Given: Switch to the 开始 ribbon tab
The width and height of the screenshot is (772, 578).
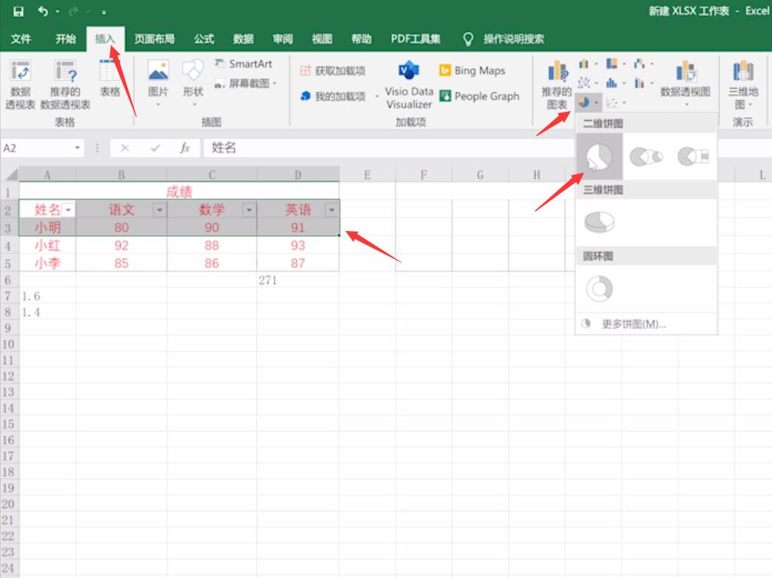Looking at the screenshot, I should [x=66, y=39].
